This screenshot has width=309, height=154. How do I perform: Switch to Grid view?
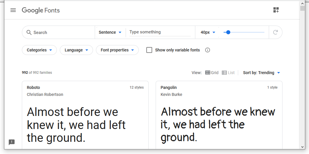tap(212, 73)
